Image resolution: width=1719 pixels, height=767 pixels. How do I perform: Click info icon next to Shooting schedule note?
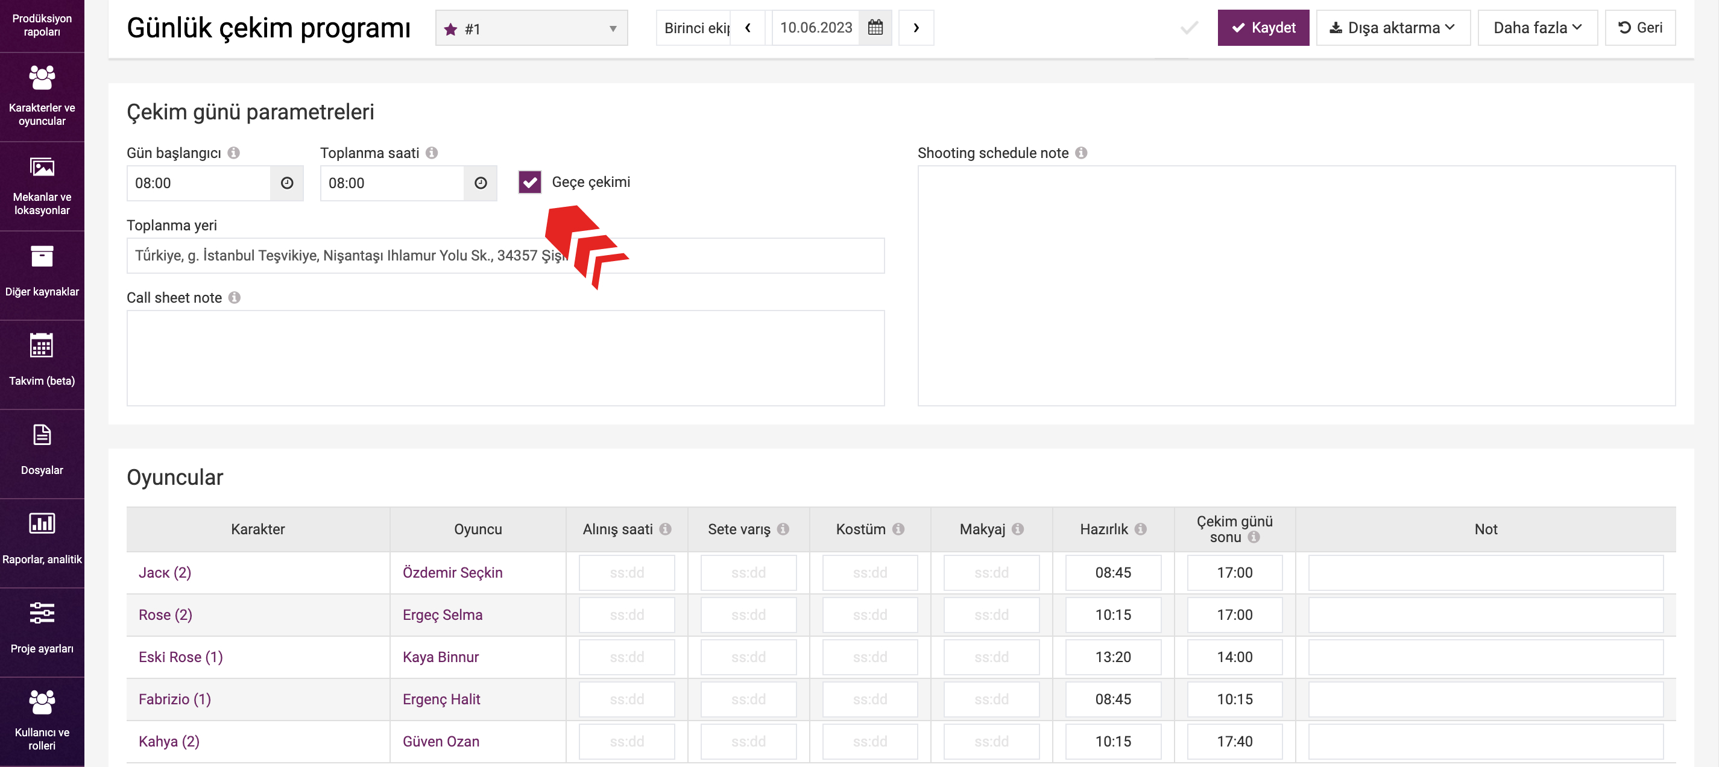(x=1081, y=153)
